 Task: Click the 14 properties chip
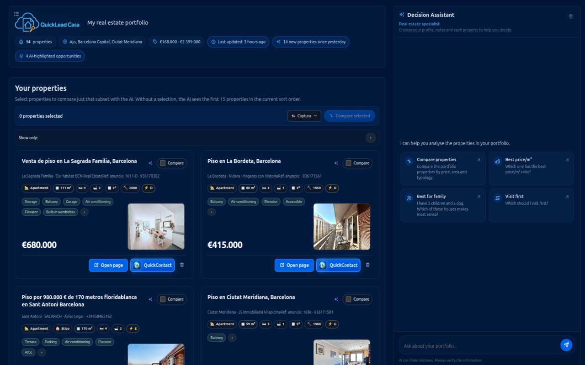pos(35,42)
